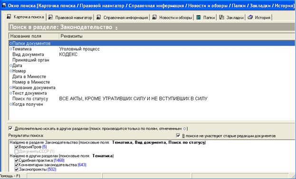Open the Карточка поиска tab
This screenshot has width=296, height=179.
[x=26, y=17]
